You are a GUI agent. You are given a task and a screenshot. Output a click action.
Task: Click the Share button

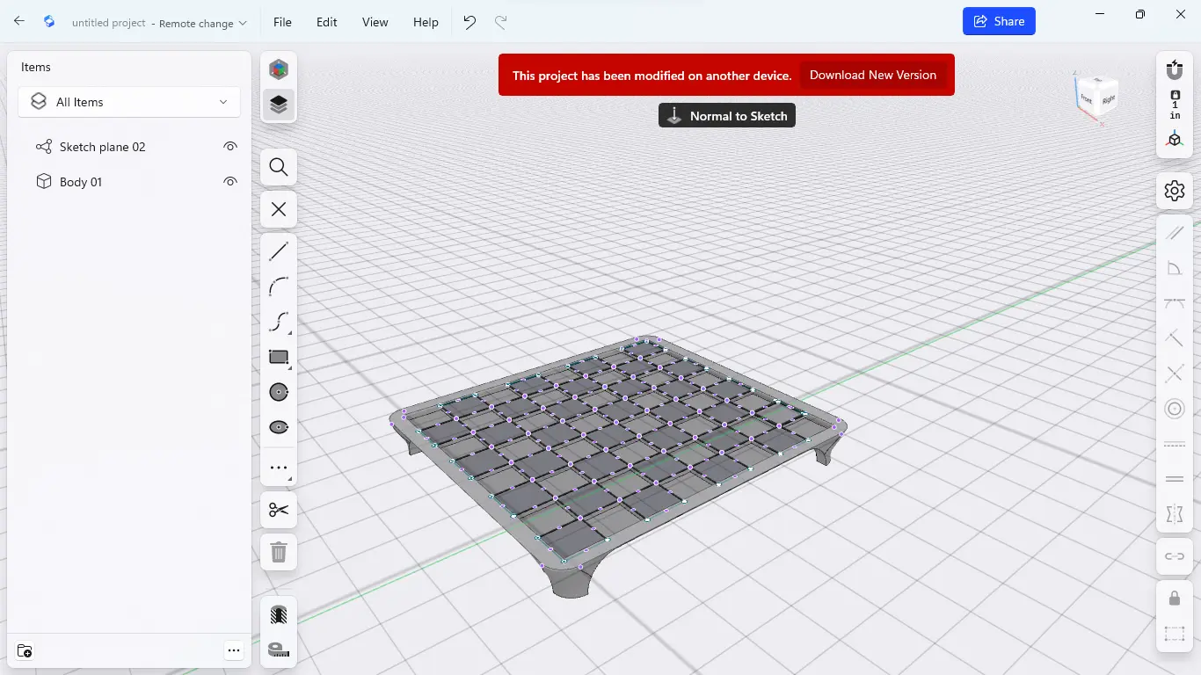tap(999, 21)
